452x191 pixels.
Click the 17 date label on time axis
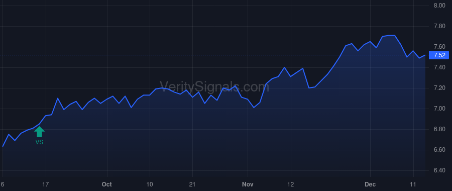coord(46,184)
